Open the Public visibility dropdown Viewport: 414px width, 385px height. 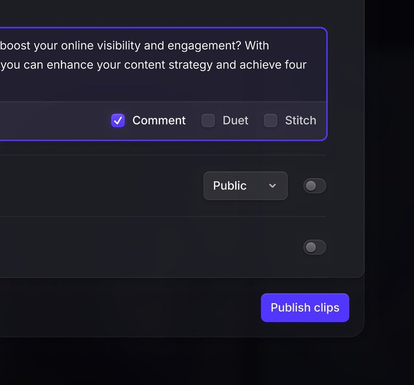(245, 186)
